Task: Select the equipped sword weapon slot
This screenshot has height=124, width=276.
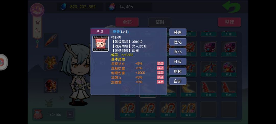Action: 51,40
